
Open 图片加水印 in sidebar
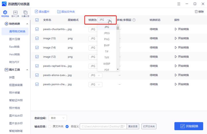click(16, 116)
